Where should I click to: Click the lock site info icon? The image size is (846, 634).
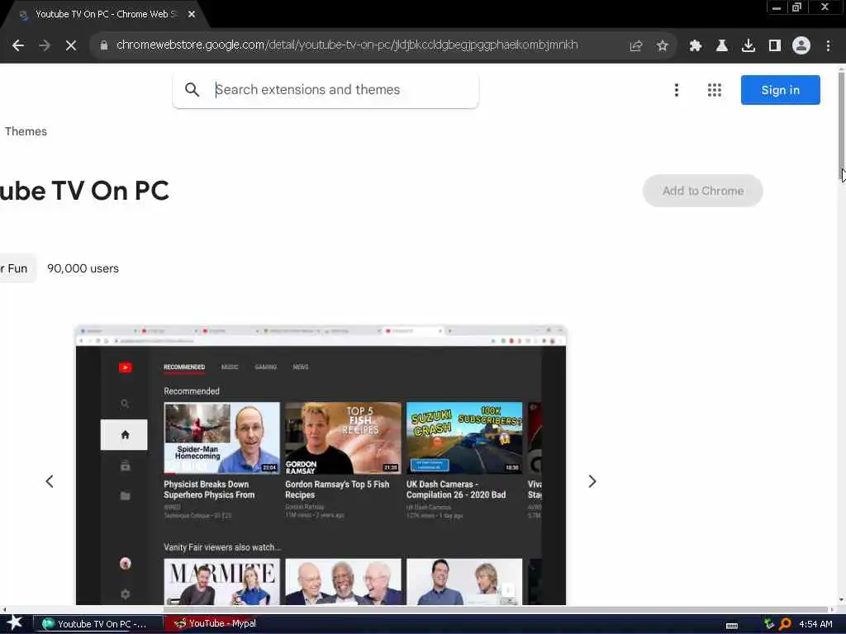(x=104, y=45)
